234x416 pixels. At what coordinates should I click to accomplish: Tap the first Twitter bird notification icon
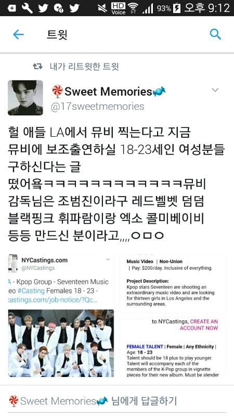click(x=43, y=8)
